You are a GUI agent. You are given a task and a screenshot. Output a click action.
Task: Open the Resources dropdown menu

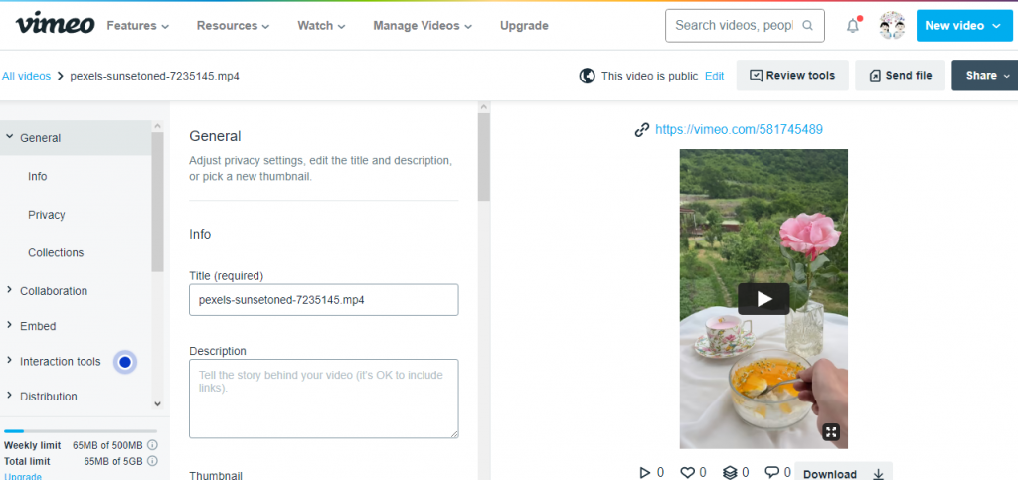(233, 26)
